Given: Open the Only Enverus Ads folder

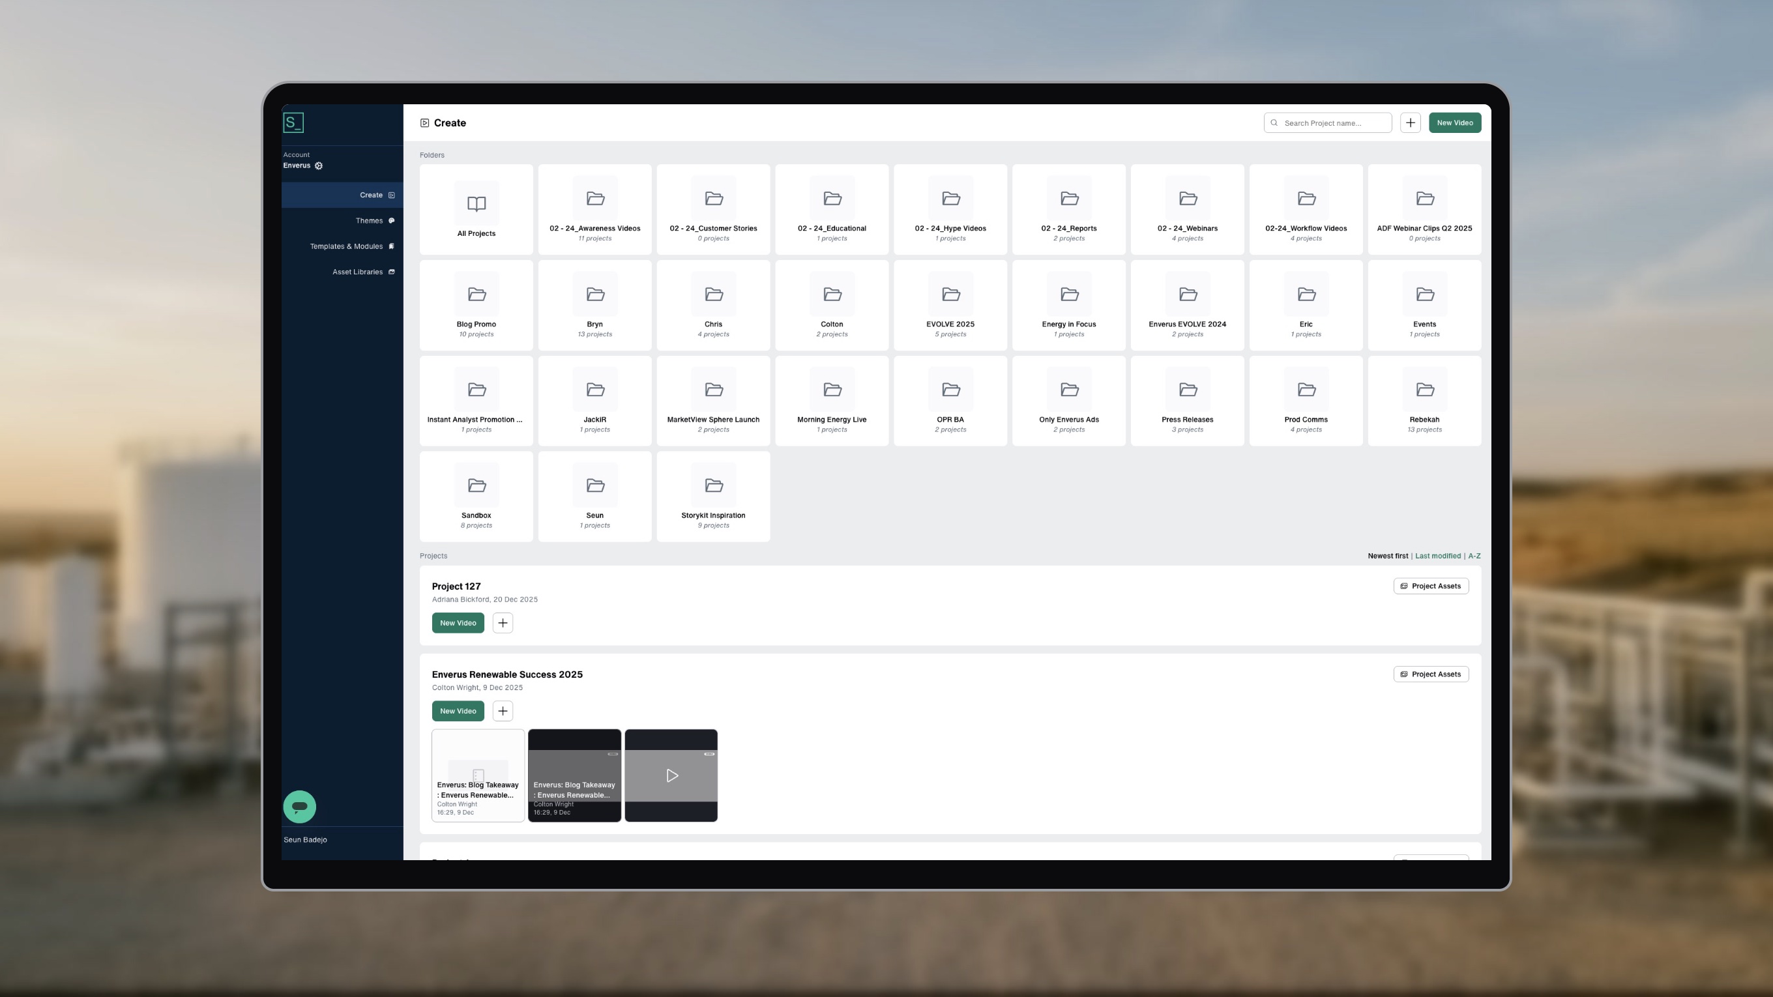Looking at the screenshot, I should pyautogui.click(x=1069, y=401).
